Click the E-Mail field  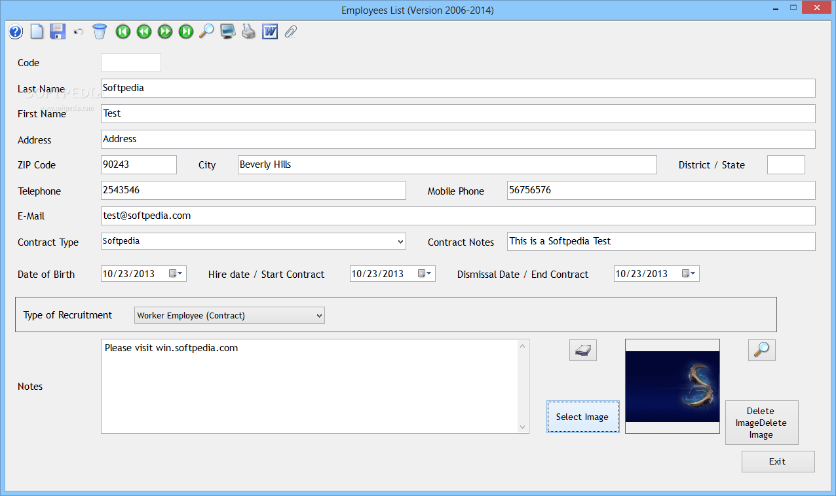point(458,216)
